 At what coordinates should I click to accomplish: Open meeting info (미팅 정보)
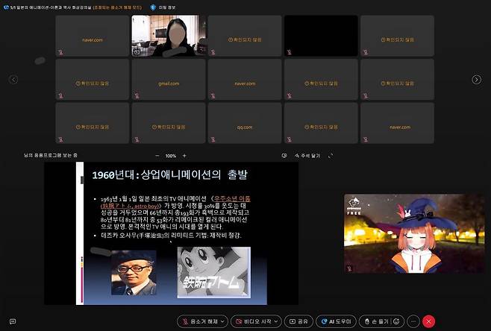tap(167, 7)
